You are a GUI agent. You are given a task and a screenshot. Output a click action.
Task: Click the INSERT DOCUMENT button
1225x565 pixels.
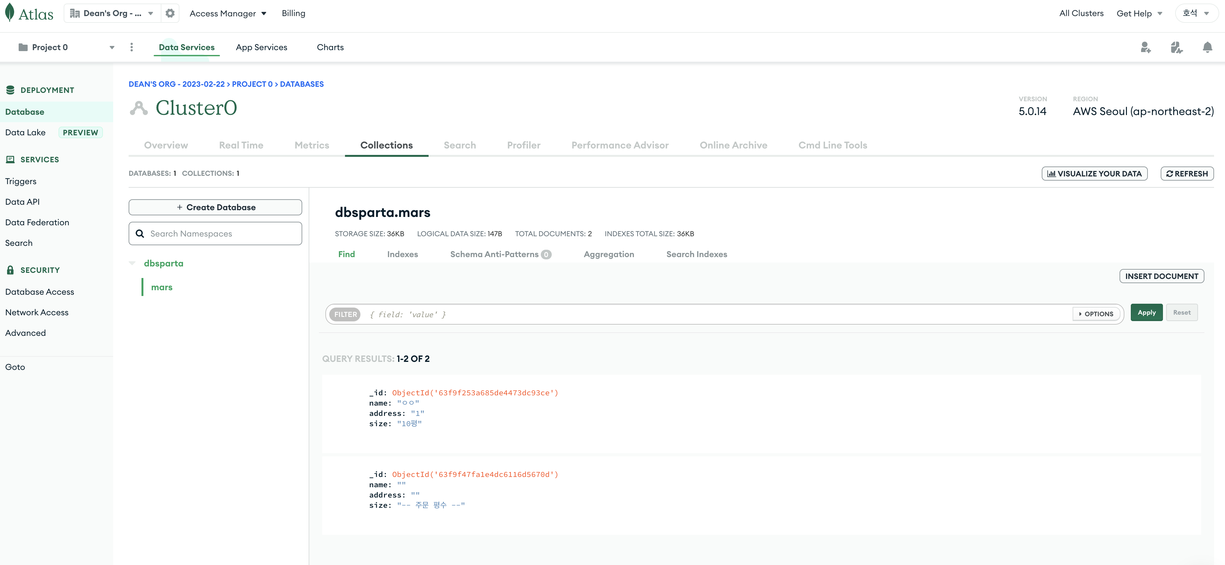click(x=1162, y=276)
